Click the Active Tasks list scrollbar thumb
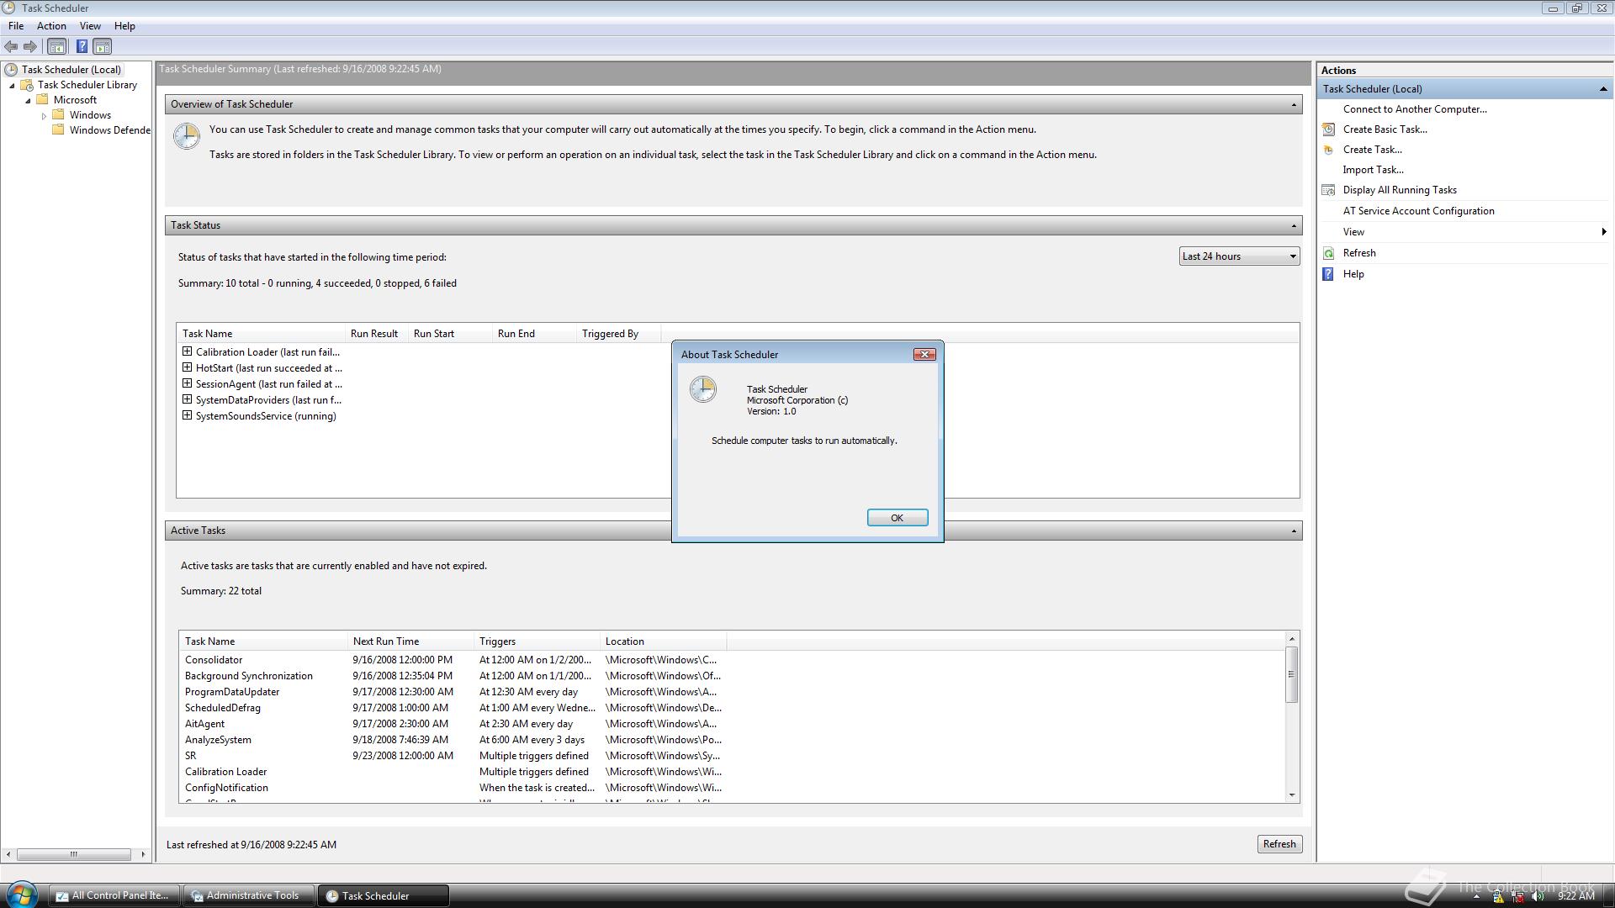Image resolution: width=1615 pixels, height=908 pixels. coord(1291,674)
